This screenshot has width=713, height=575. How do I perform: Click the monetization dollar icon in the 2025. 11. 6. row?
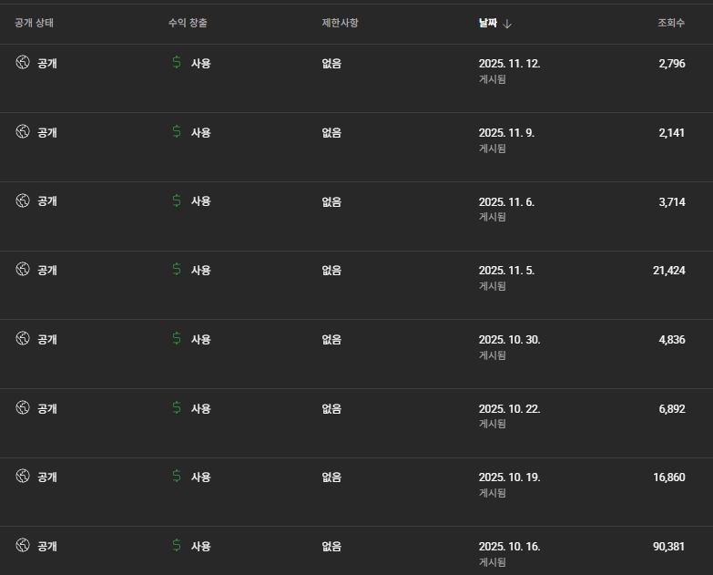coord(177,200)
